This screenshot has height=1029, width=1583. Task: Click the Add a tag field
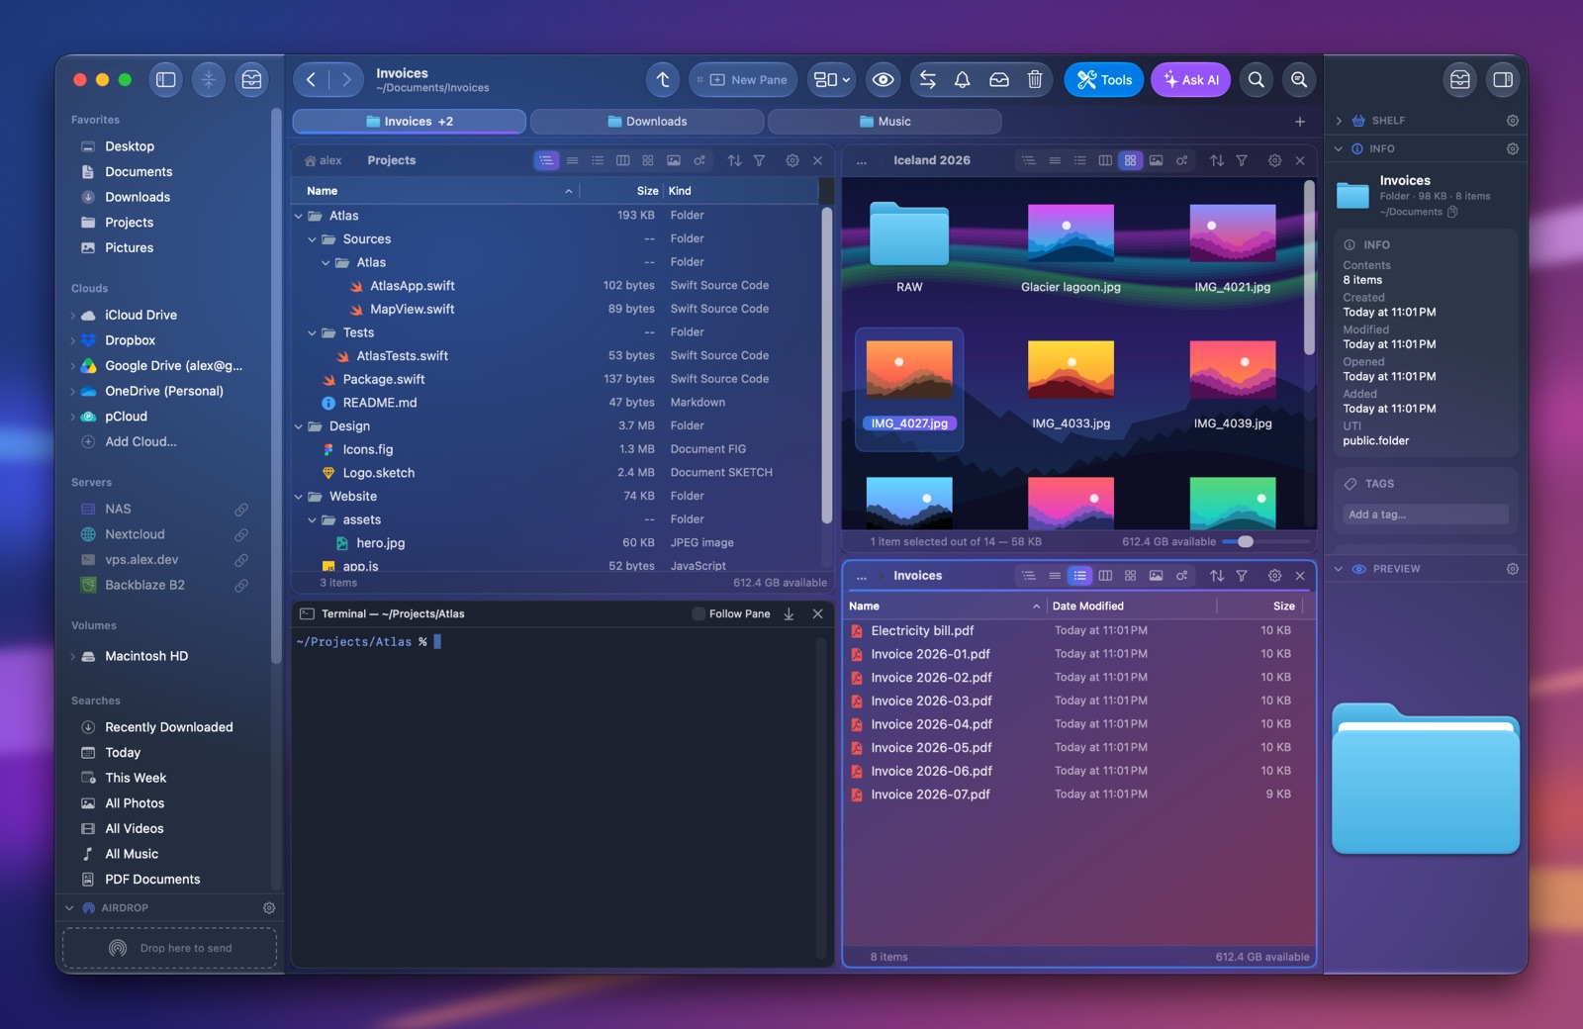pyautogui.click(x=1426, y=514)
